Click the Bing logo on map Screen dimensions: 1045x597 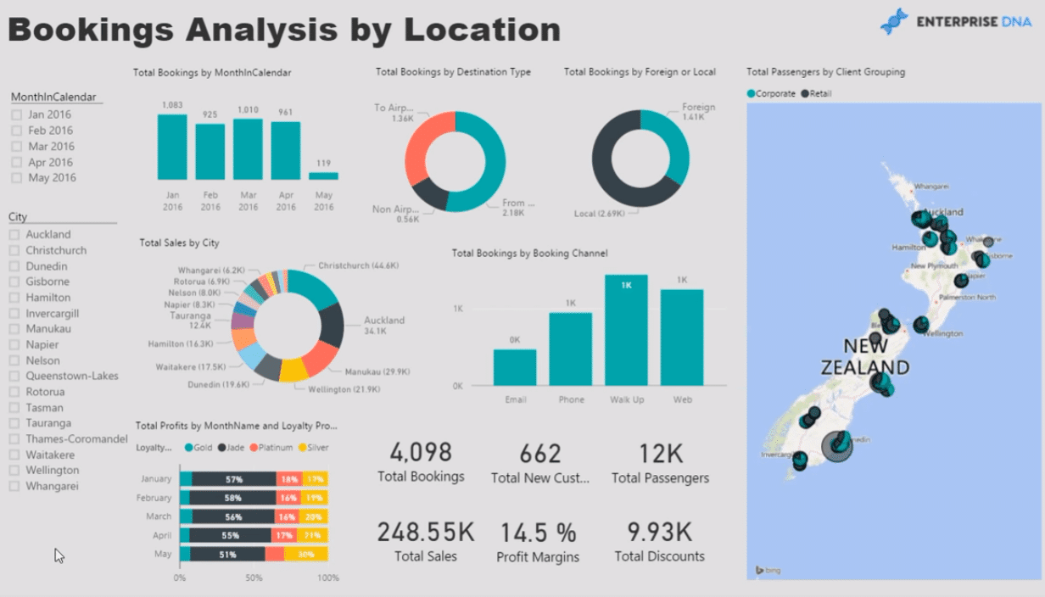tap(768, 571)
